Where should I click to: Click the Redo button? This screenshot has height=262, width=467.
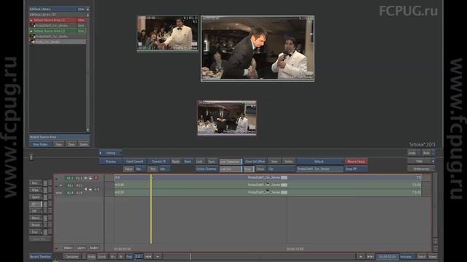click(426, 153)
